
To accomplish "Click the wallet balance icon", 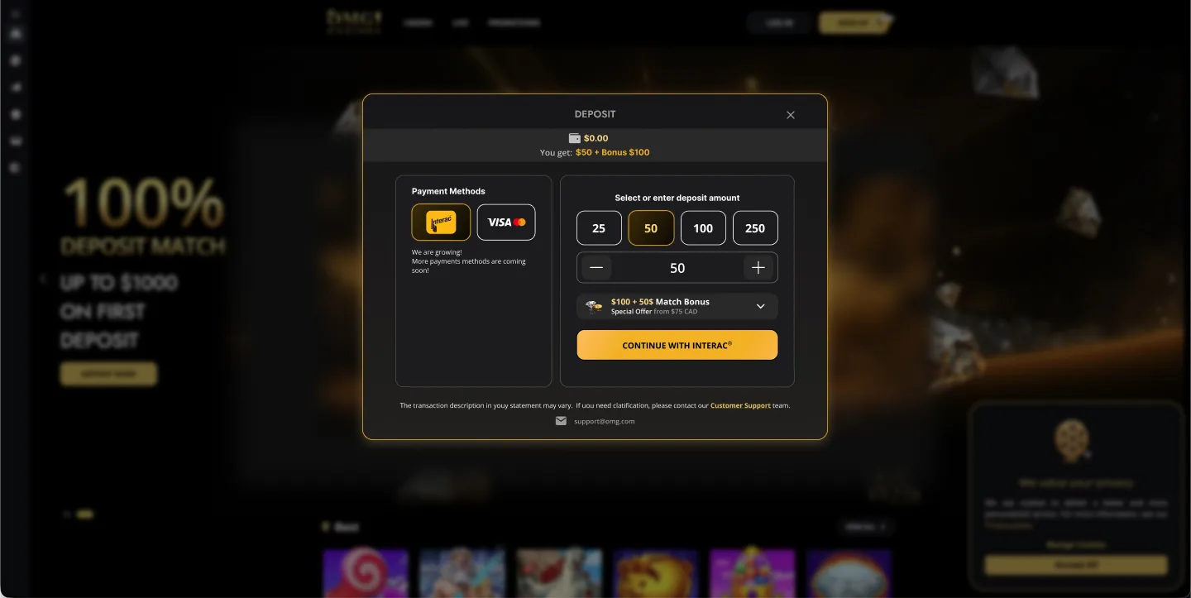I will 575,138.
